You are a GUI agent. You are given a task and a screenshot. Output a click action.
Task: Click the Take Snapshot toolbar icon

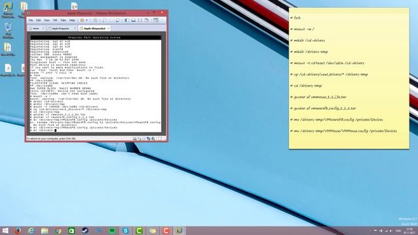pyautogui.click(x=104, y=20)
